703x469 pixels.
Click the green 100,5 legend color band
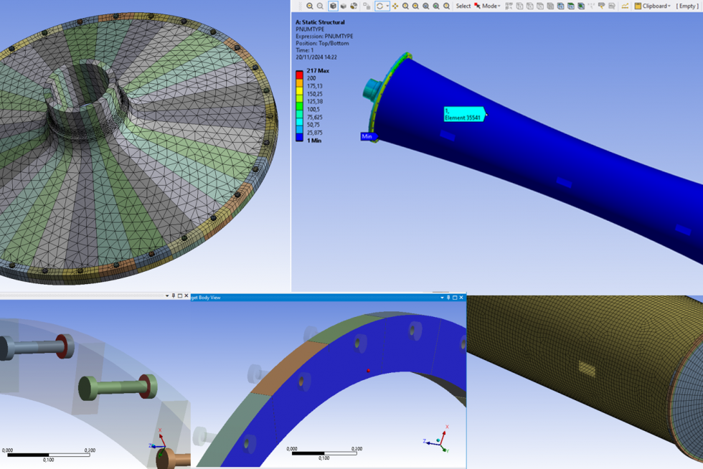click(x=299, y=107)
